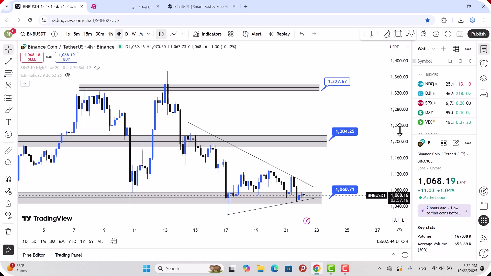Open the forecasting and measurement tools
The width and height of the screenshot is (491, 276).
pos(8,98)
